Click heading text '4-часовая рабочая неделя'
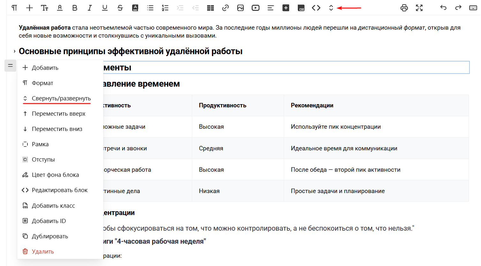Screen dimensions: 481x266 point(160,241)
